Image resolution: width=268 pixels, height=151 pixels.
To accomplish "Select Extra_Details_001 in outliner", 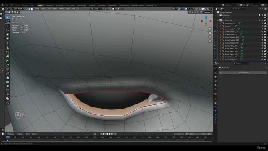I will coord(232,37).
